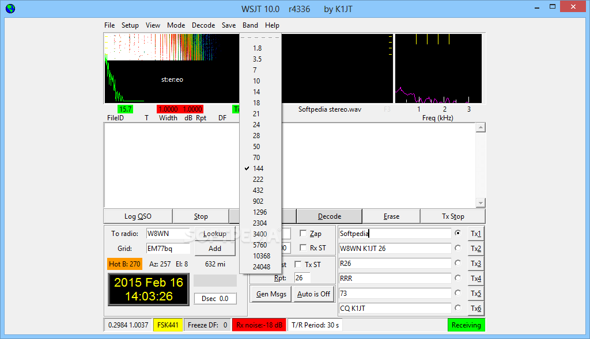Select the 21 MHz band
The height and width of the screenshot is (339, 590).
point(260,113)
